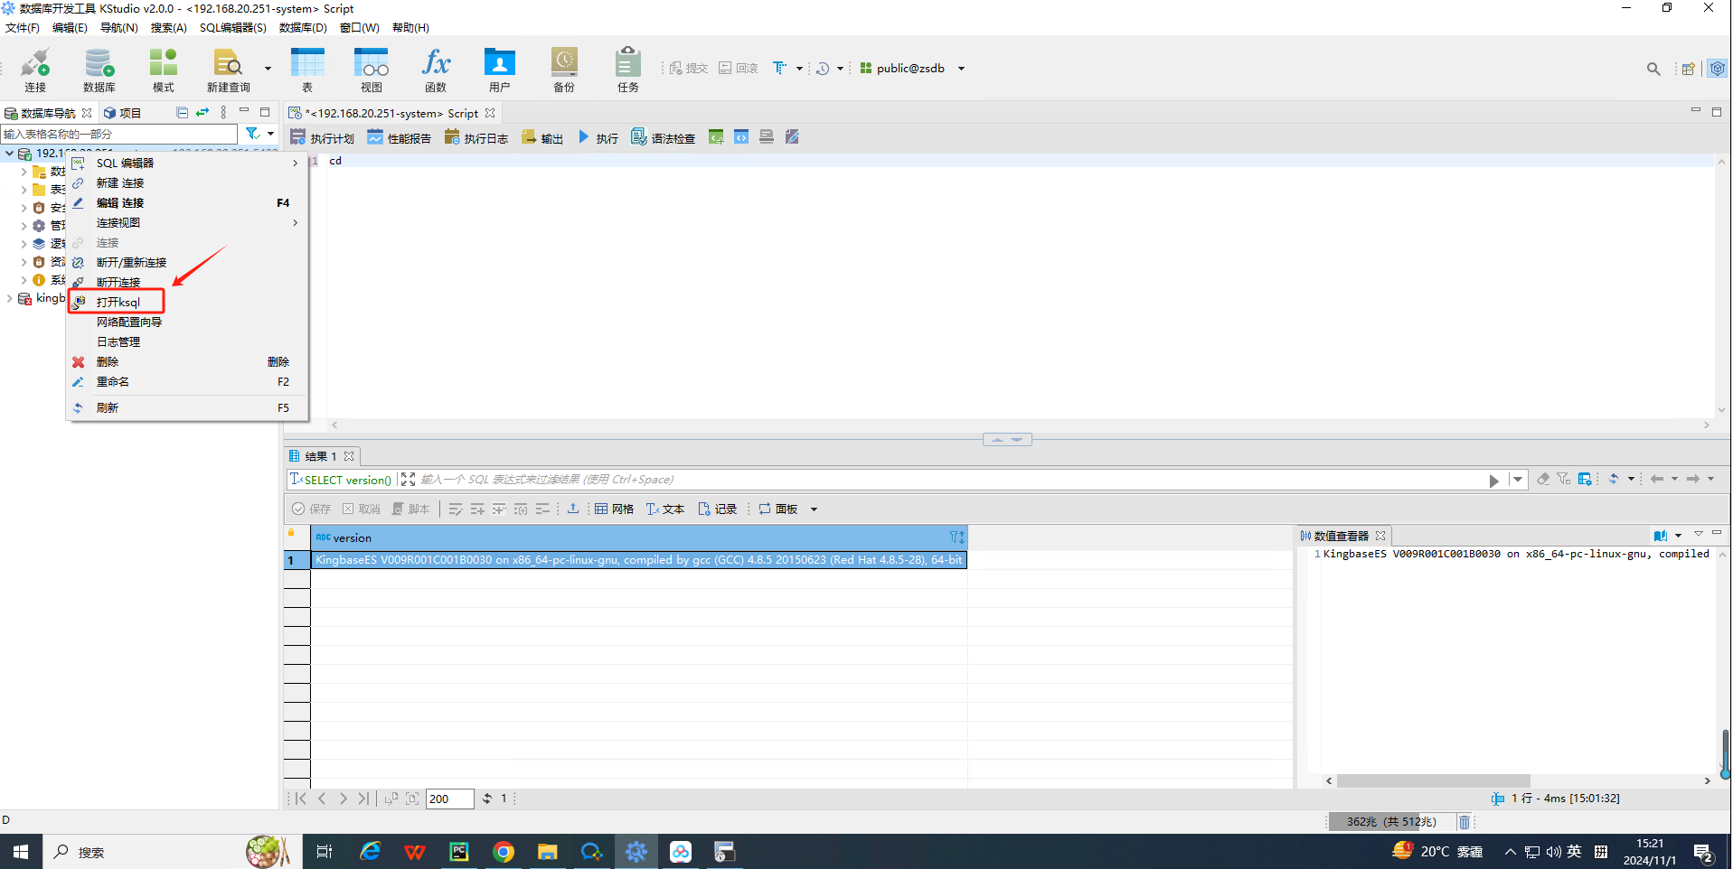Click the 任务 (Task) clipboard icon
The image size is (1733, 869).
pos(627,70)
